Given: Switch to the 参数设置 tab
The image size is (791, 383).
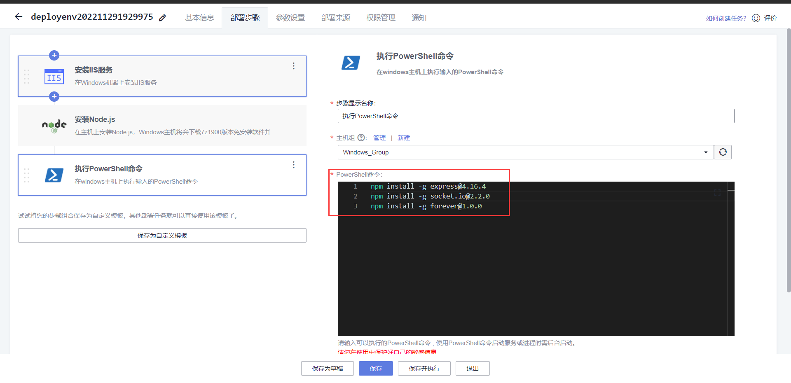Looking at the screenshot, I should [290, 18].
